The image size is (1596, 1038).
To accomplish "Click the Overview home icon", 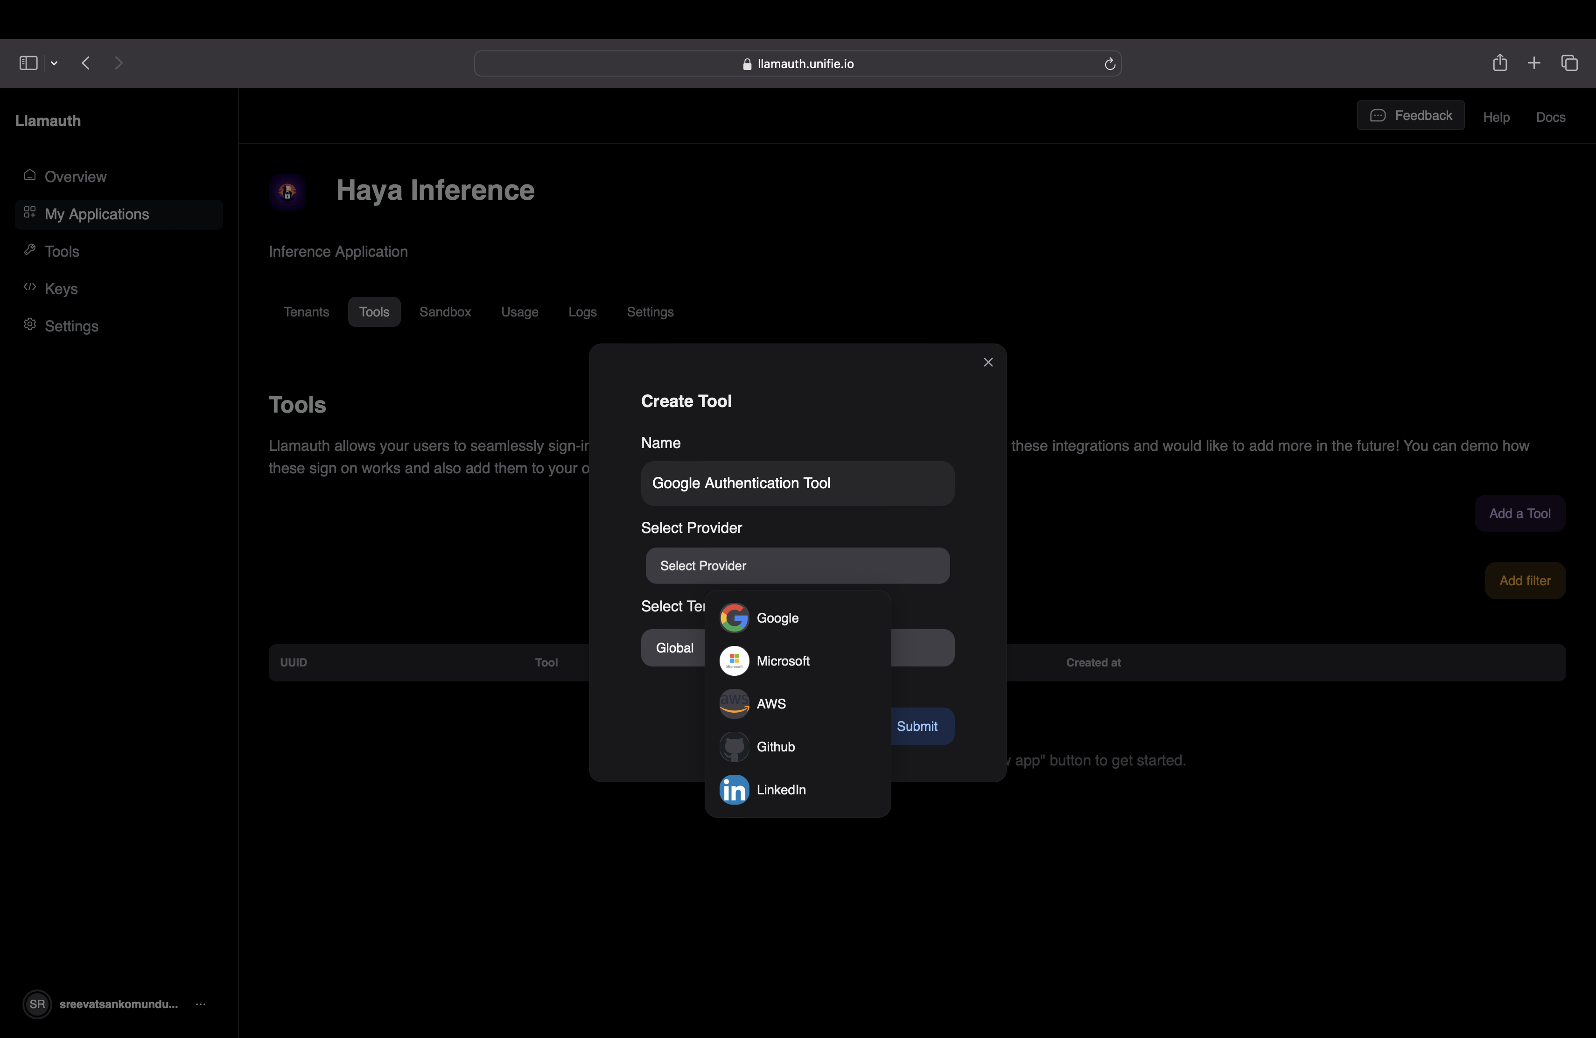I will coord(29,175).
